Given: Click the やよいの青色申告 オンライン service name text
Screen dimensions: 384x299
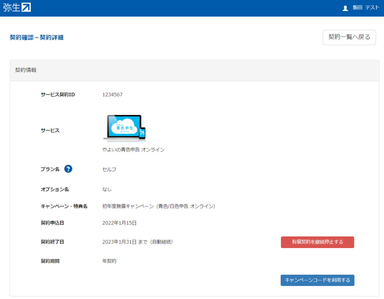Looking at the screenshot, I should click(x=133, y=149).
